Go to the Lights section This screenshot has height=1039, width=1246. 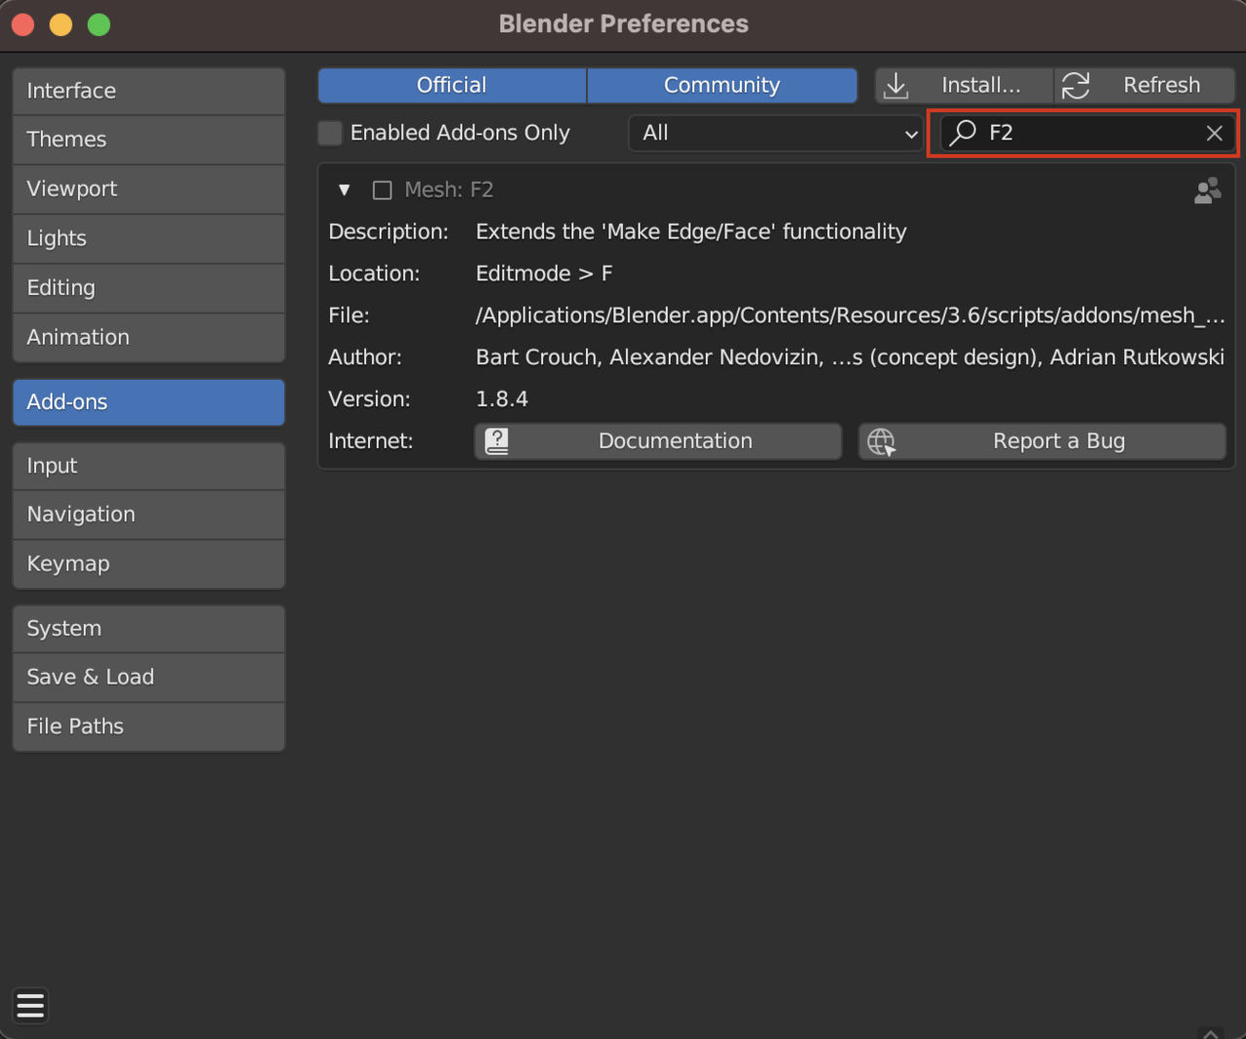[149, 239]
